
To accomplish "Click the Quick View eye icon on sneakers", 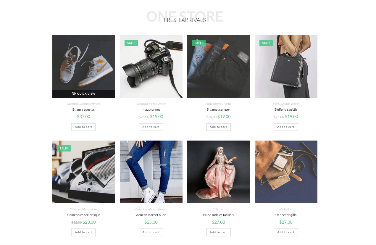I will (74, 94).
